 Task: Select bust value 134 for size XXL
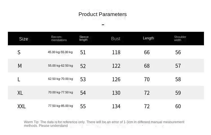pyautogui.click(x=116, y=106)
